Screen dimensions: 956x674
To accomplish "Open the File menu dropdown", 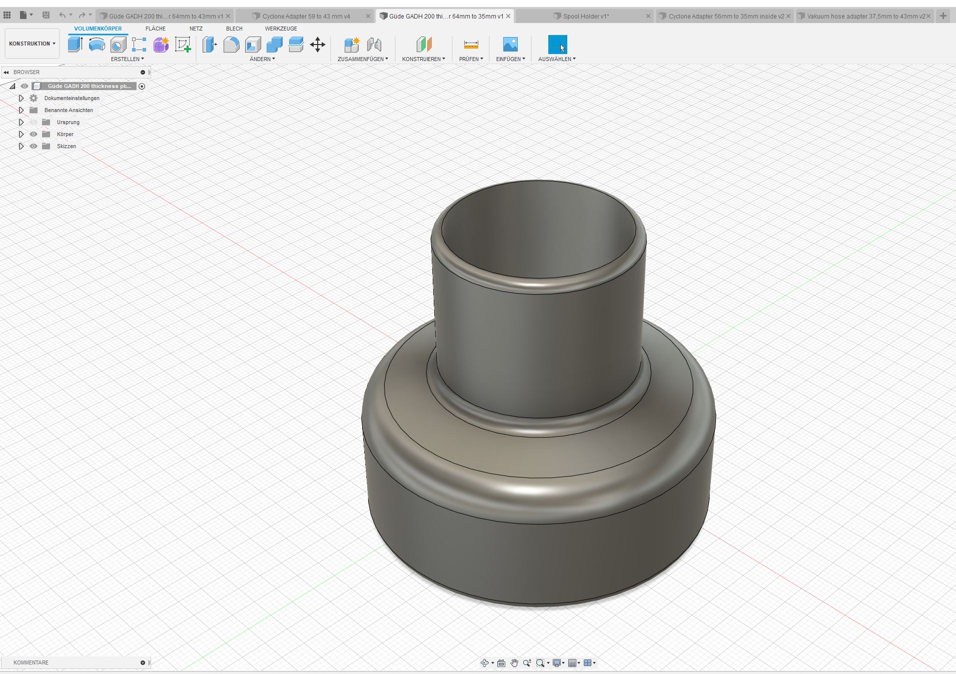I will pyautogui.click(x=26, y=16).
